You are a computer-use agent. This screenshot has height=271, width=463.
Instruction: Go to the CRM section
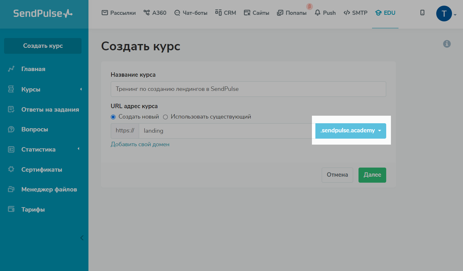click(226, 13)
